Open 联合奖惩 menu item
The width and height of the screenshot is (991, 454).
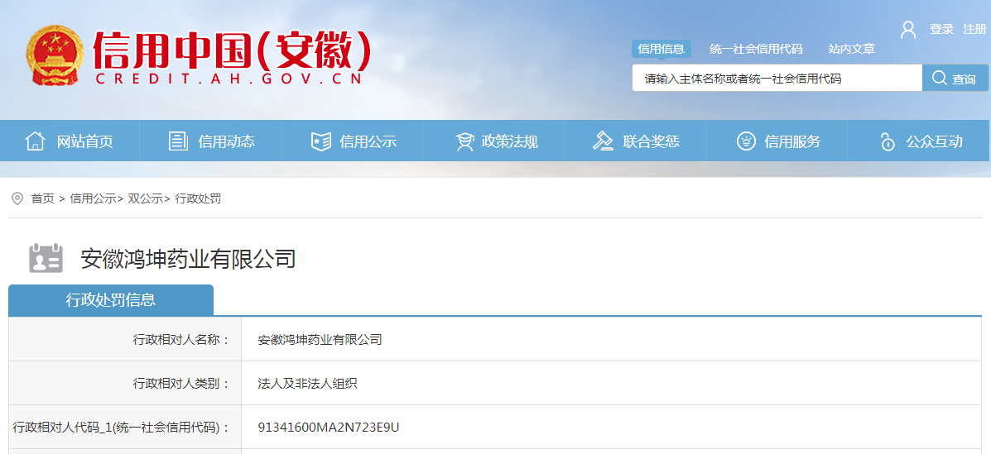click(x=652, y=141)
